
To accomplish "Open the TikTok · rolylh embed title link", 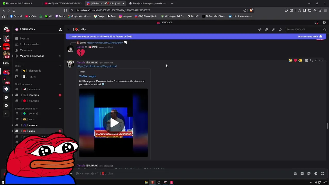I will [x=88, y=76].
